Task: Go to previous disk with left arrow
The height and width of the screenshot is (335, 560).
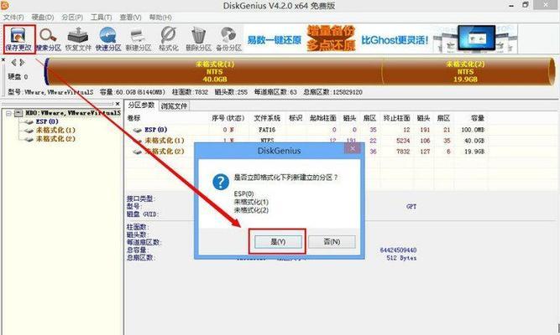Action: tap(13, 63)
